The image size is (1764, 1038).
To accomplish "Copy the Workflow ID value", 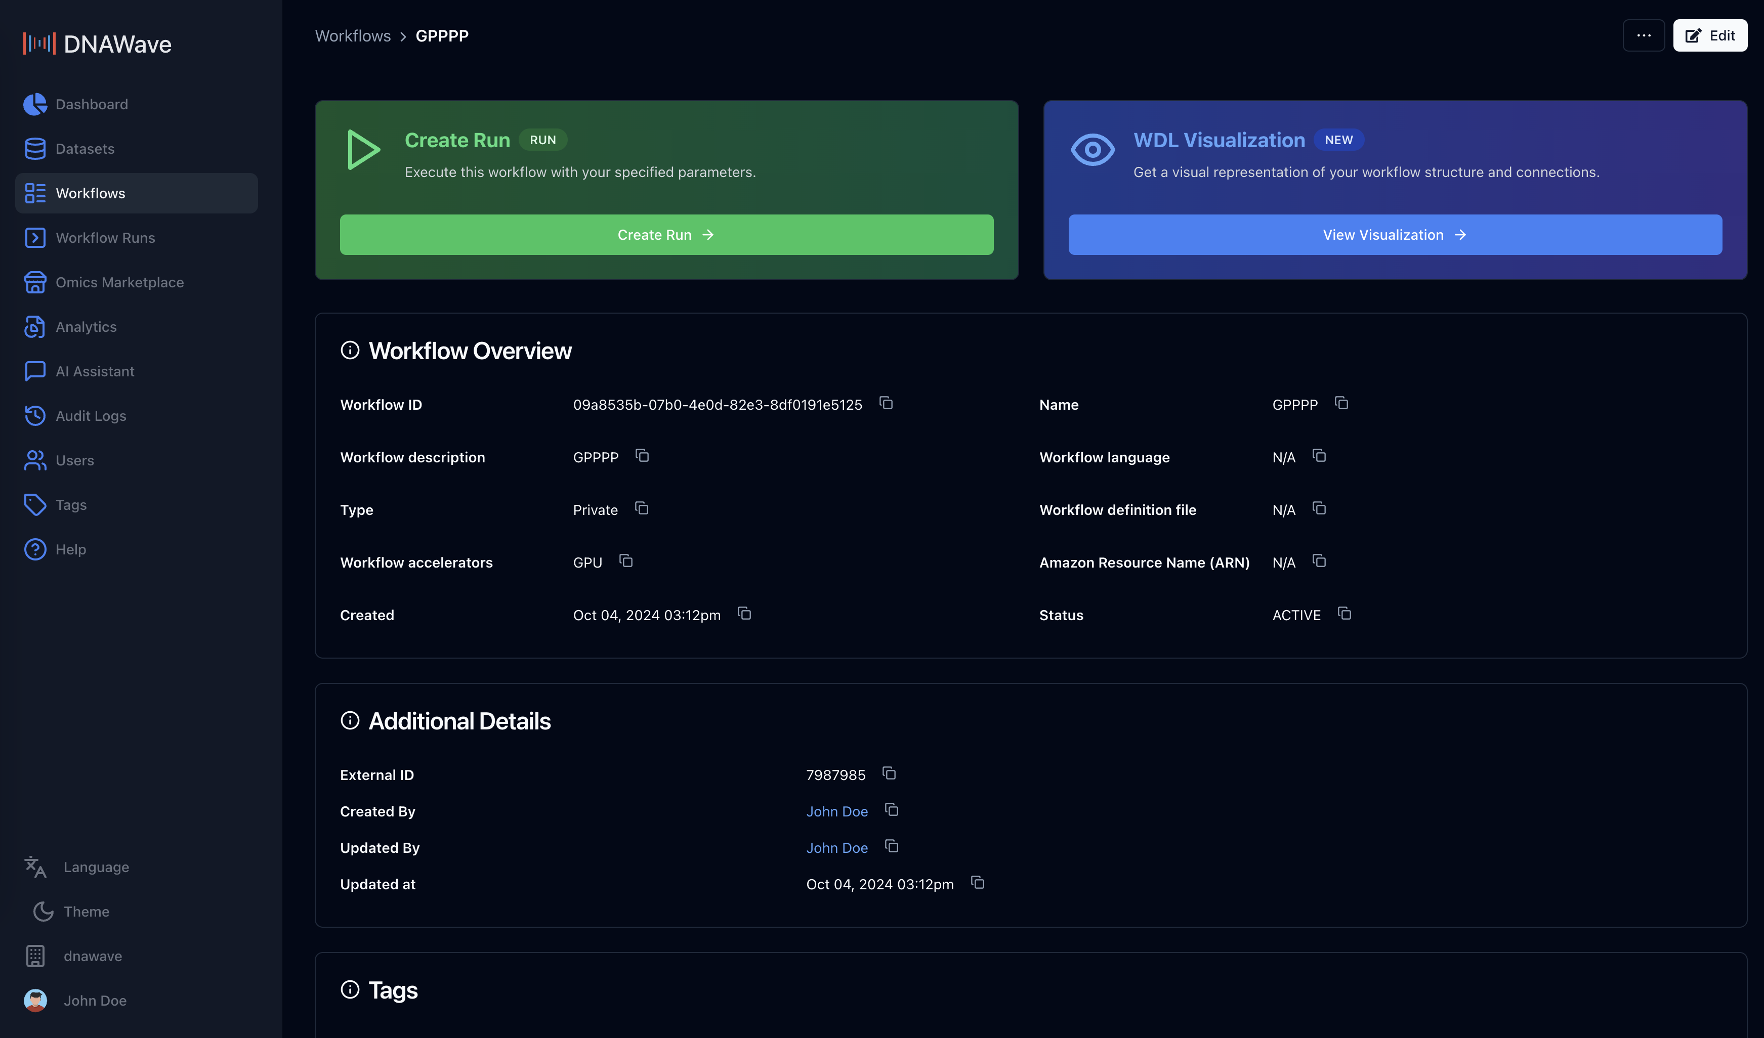I will pyautogui.click(x=886, y=404).
